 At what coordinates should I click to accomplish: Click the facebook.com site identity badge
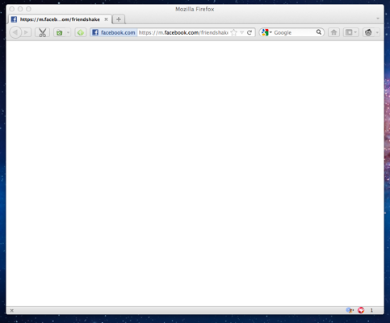click(x=114, y=32)
